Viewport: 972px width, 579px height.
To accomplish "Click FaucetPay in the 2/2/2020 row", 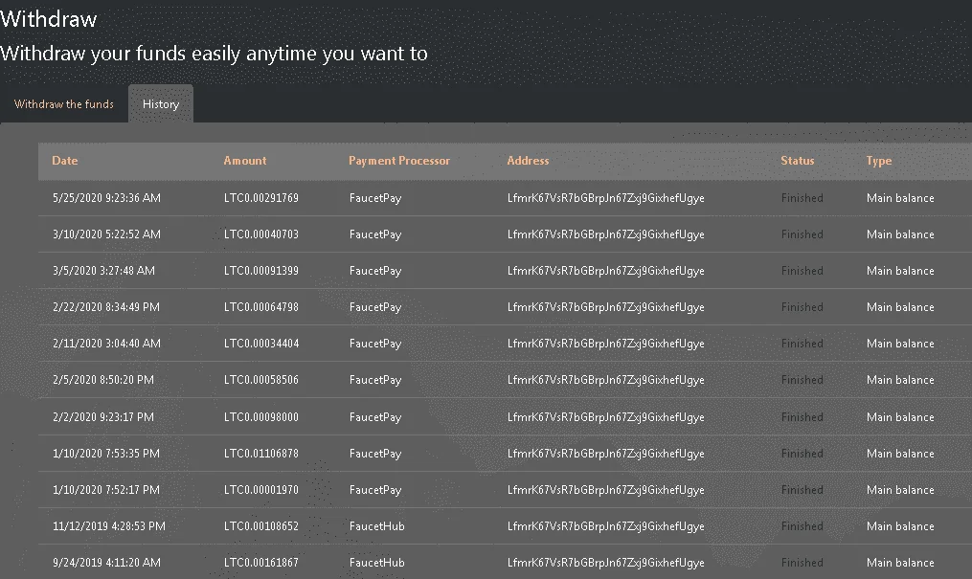I will point(375,417).
